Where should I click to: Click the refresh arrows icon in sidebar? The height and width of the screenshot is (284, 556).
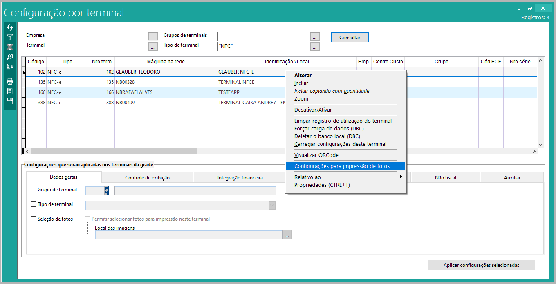click(x=10, y=27)
